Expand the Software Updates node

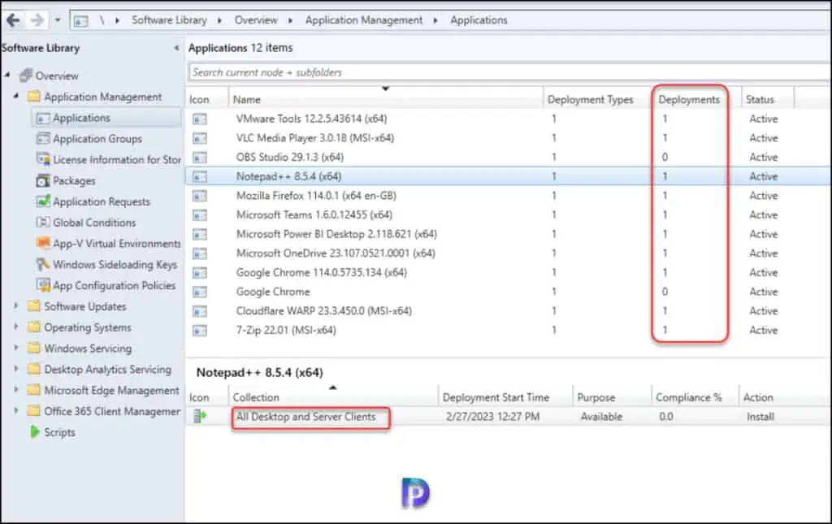pyautogui.click(x=16, y=306)
